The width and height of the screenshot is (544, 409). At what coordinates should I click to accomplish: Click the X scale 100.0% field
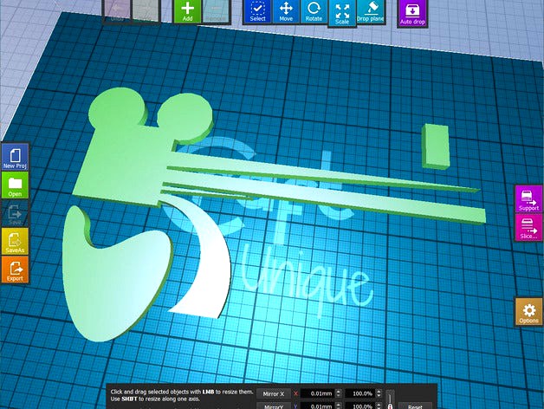pyautogui.click(x=360, y=393)
